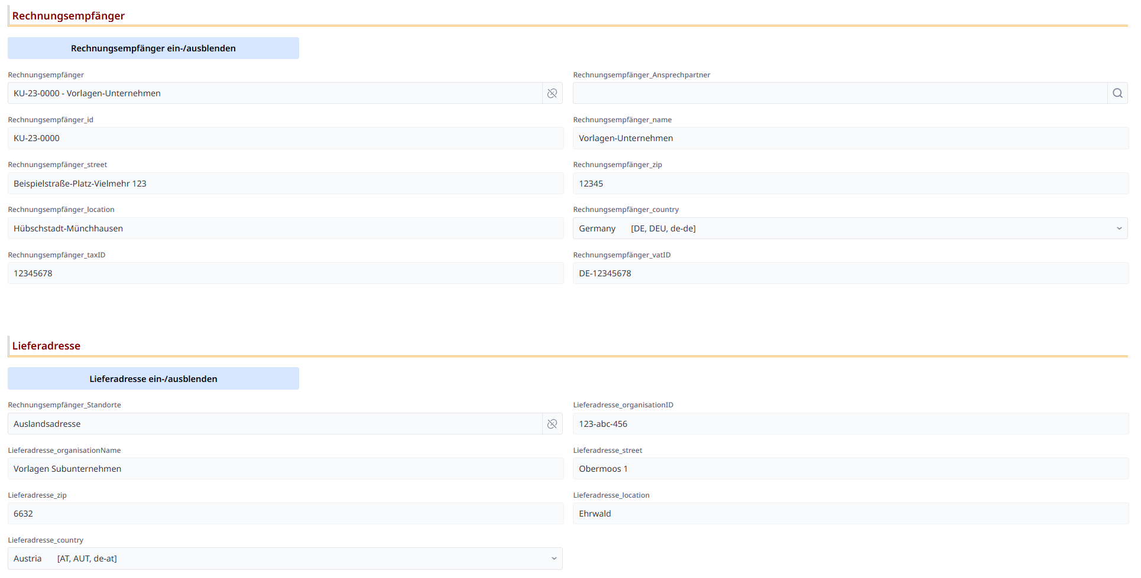Image resolution: width=1141 pixels, height=578 pixels.
Task: Click unlink icon in Rechnungsempfänger_Standorte field
Action: (x=552, y=424)
